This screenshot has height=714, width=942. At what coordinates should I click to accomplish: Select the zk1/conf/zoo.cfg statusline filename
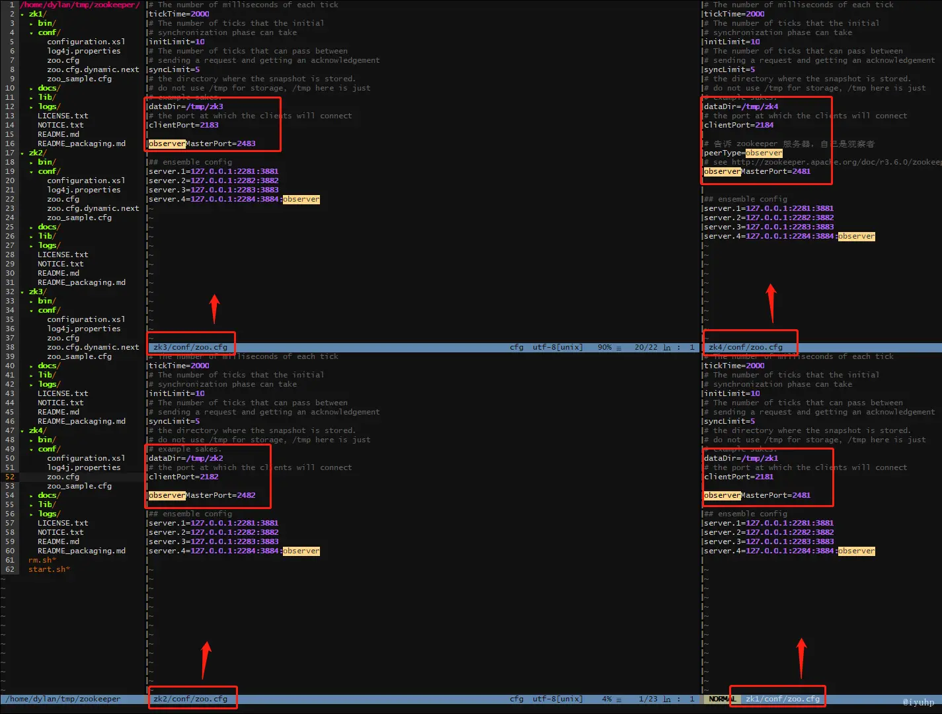tap(784, 697)
